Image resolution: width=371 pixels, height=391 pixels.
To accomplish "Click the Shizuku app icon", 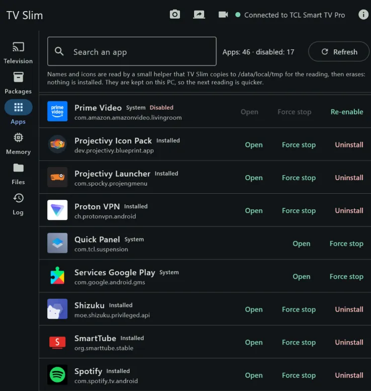I will (x=57, y=308).
